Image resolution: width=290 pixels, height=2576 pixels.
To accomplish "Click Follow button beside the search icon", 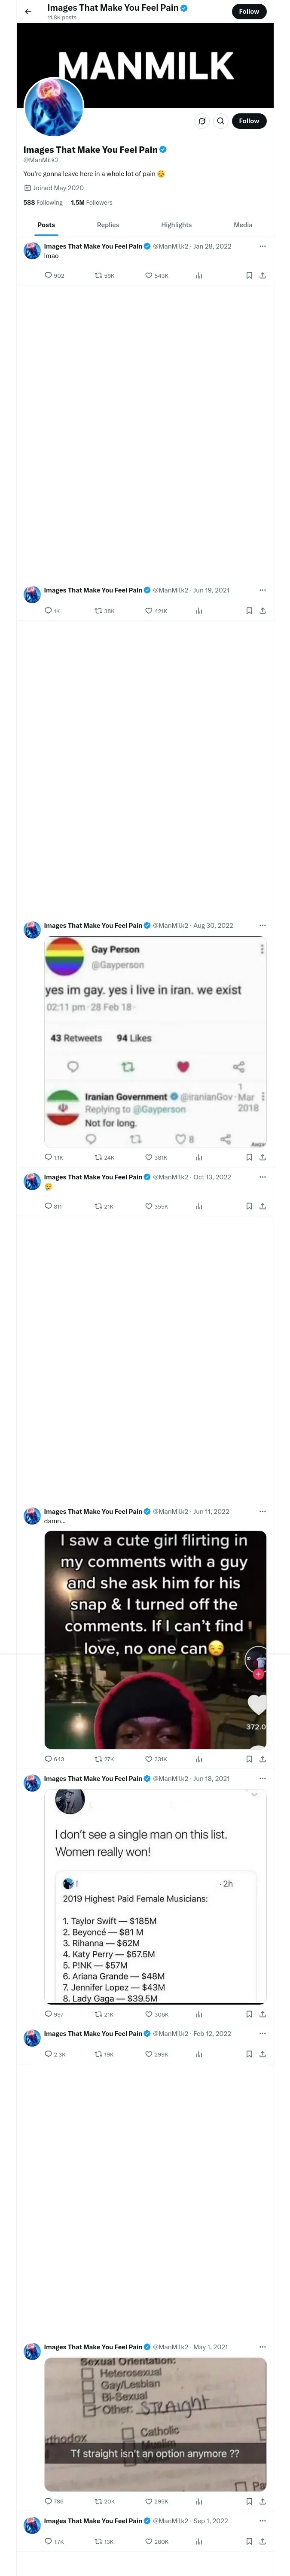I will pyautogui.click(x=249, y=121).
